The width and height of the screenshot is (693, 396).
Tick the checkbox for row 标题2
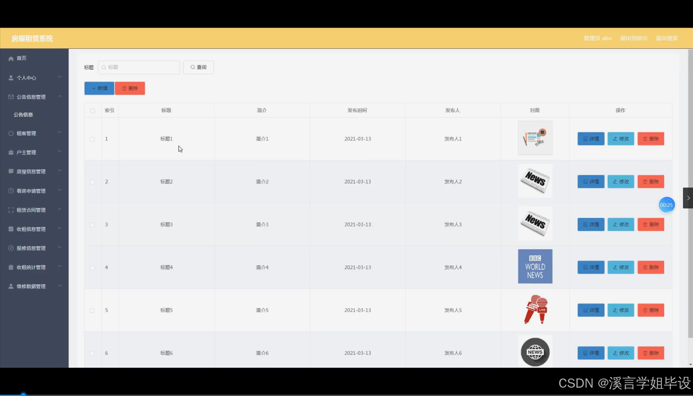coord(92,182)
